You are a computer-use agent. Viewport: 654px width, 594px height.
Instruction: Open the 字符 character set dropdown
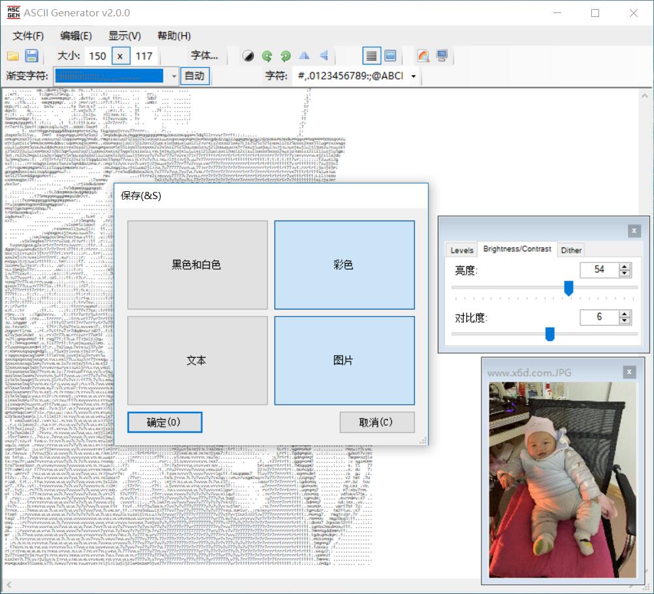pyautogui.click(x=413, y=76)
